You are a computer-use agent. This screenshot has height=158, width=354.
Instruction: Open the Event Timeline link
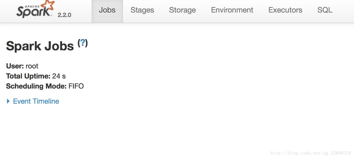click(36, 101)
